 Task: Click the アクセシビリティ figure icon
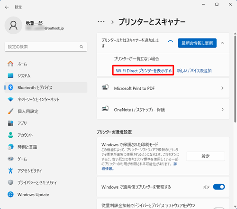pyautogui.click(x=10, y=171)
